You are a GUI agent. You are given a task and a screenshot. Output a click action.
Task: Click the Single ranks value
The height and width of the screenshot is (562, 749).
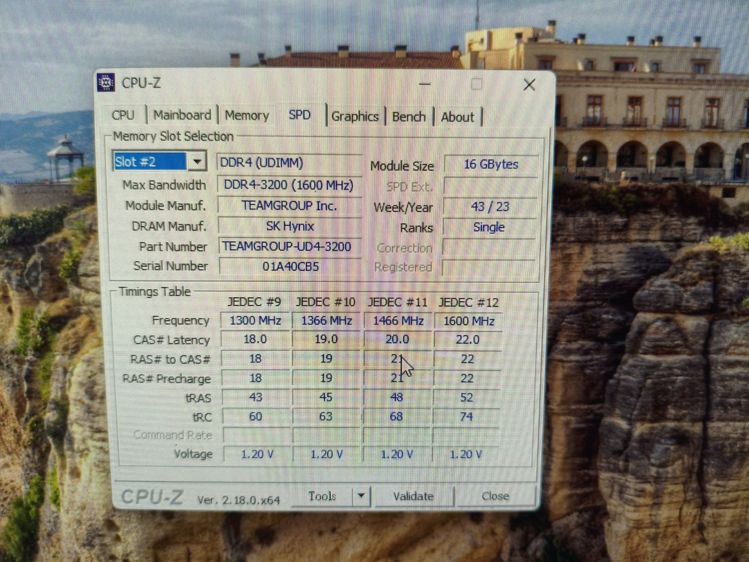click(x=489, y=227)
